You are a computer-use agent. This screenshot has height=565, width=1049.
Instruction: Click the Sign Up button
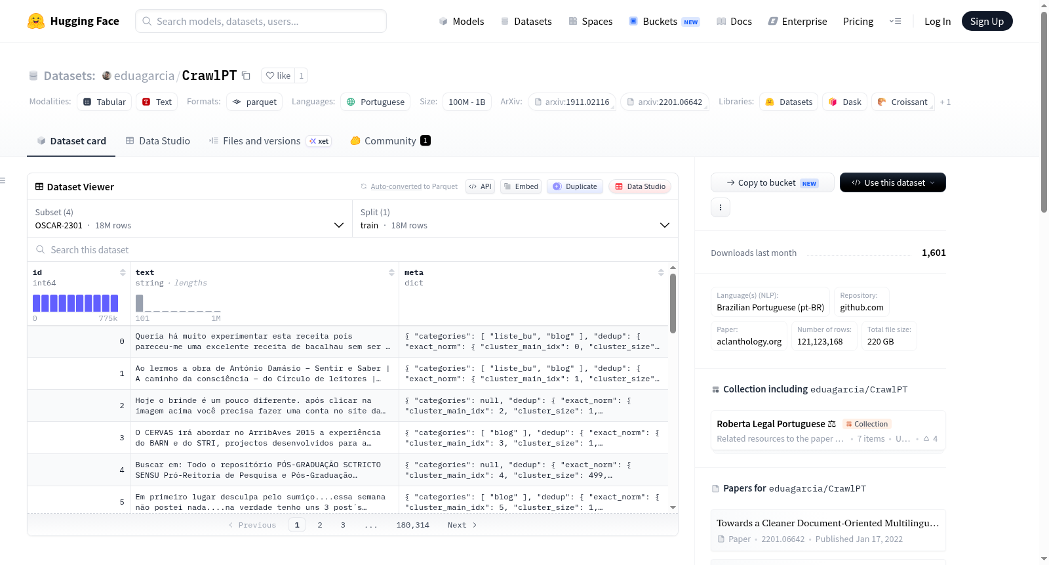(987, 21)
